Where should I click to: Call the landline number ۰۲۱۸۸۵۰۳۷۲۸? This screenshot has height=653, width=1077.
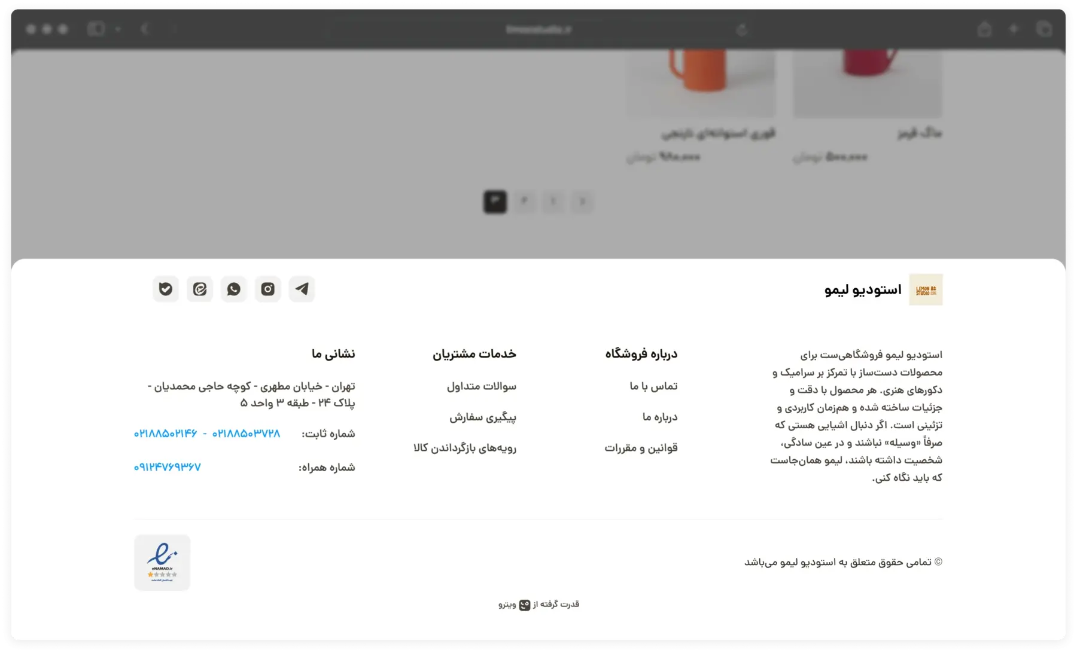point(246,434)
